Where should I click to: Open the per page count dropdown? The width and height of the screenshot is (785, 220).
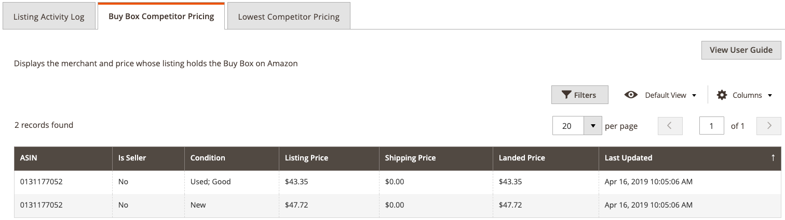[x=593, y=126]
